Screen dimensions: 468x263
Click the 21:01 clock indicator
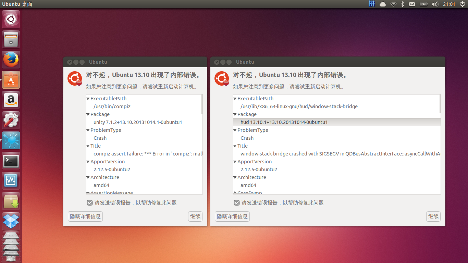[449, 4]
